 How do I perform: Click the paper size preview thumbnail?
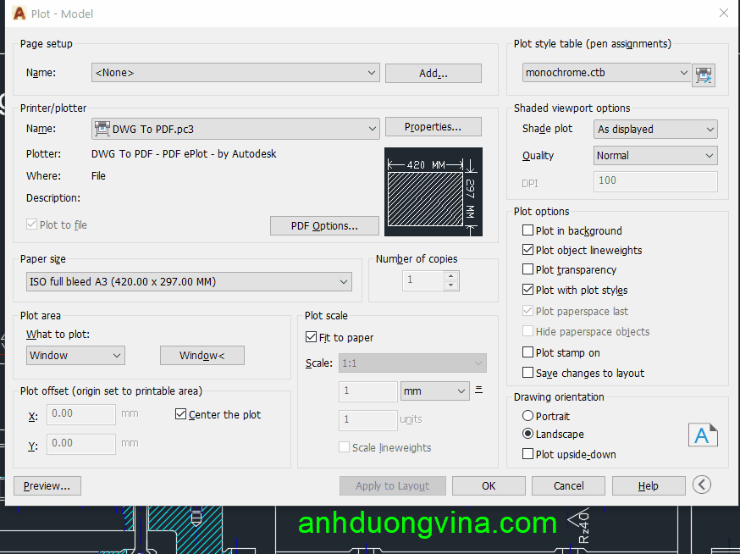433,192
